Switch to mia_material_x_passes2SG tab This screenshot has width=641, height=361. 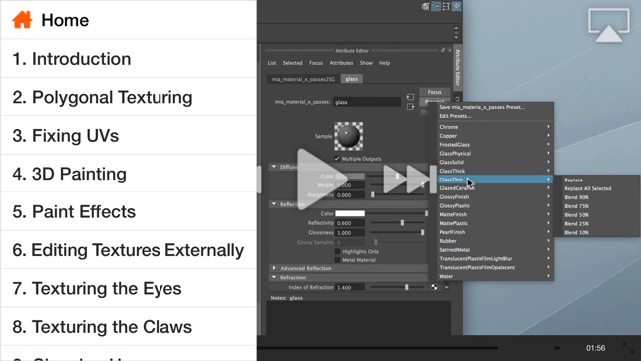click(x=303, y=79)
